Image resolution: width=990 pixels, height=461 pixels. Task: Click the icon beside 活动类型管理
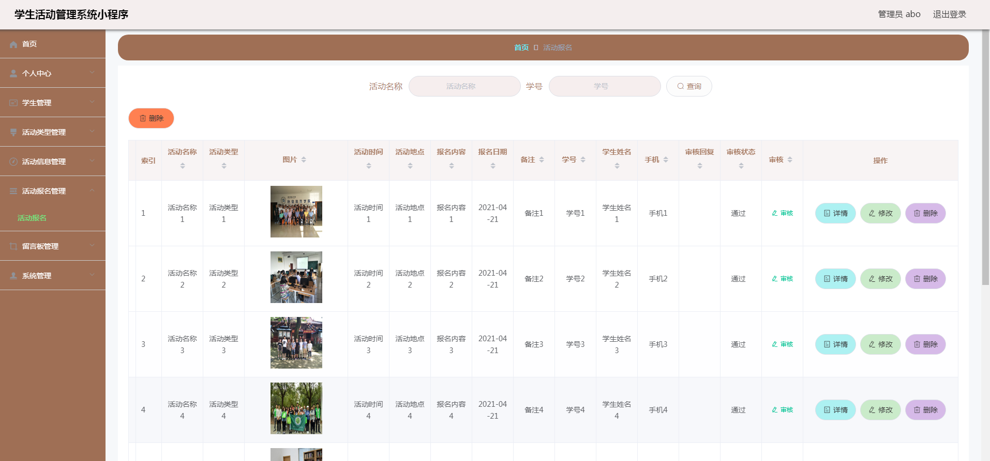click(x=13, y=133)
